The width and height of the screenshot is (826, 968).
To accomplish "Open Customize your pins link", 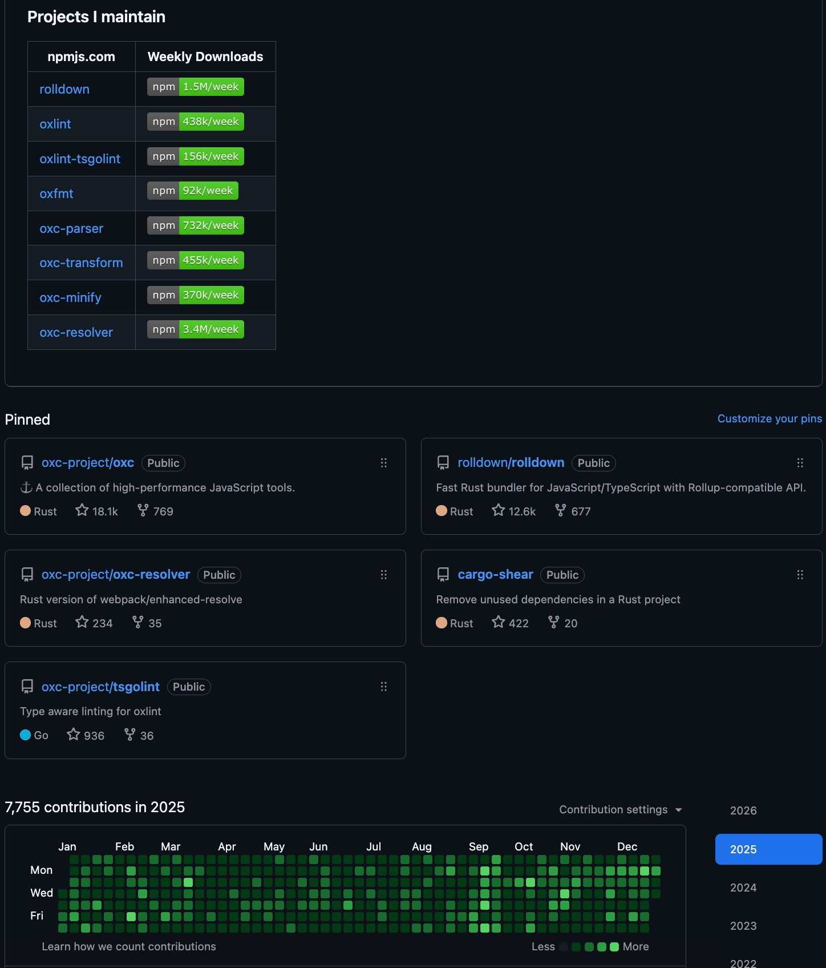I will [x=769, y=418].
